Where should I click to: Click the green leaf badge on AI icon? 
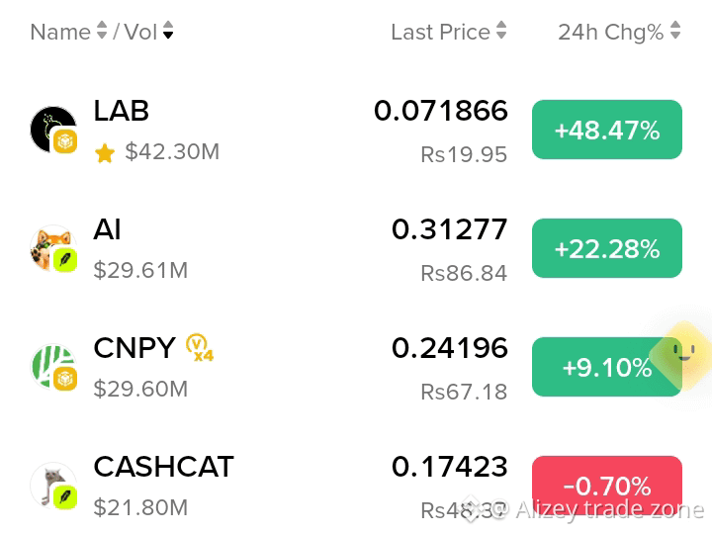(65, 260)
